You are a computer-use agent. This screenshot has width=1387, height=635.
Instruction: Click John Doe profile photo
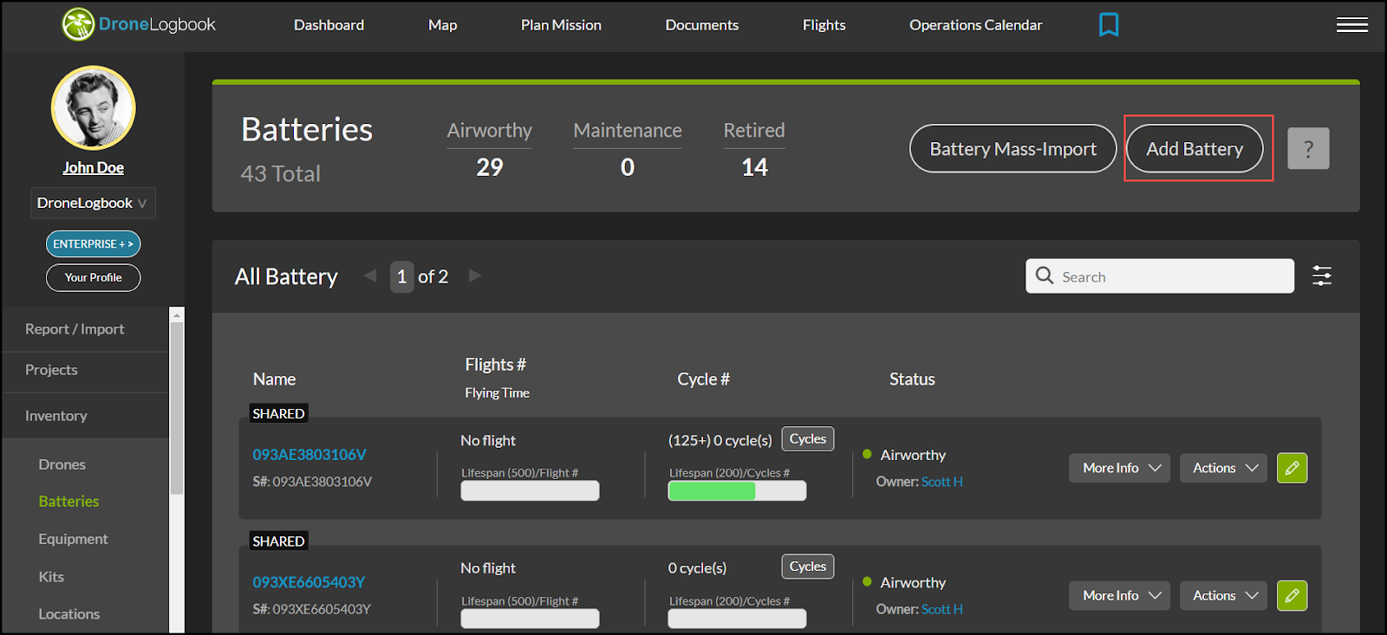click(x=94, y=108)
